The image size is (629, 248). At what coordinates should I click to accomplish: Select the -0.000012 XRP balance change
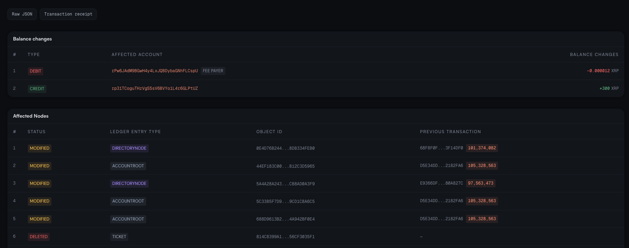pyautogui.click(x=603, y=71)
